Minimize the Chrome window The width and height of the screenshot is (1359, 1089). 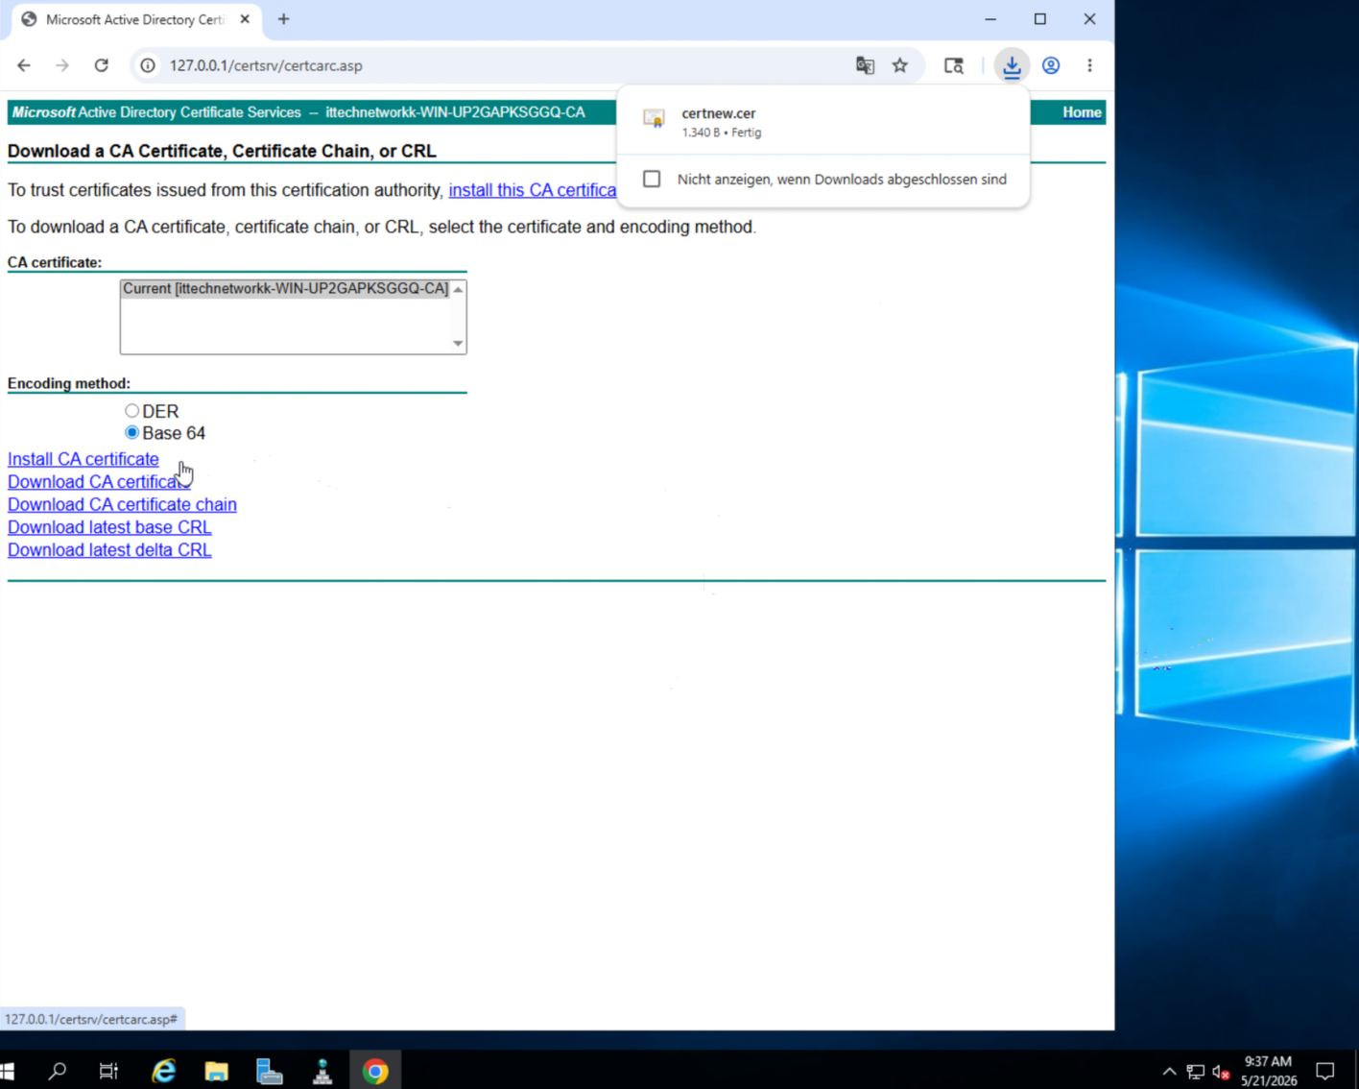[990, 19]
